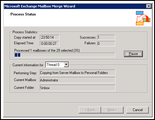Click the Current Mailbox Administrator field
Image resolution: width=155 pixels, height=120 pixels.
pyautogui.click(x=78, y=80)
